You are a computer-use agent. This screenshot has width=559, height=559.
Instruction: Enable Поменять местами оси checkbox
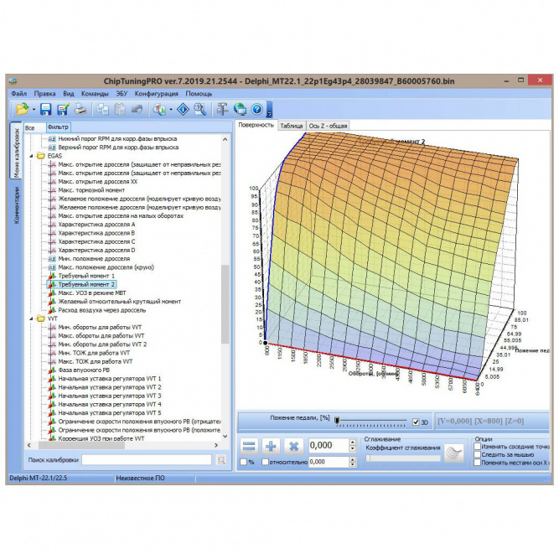tap(477, 463)
